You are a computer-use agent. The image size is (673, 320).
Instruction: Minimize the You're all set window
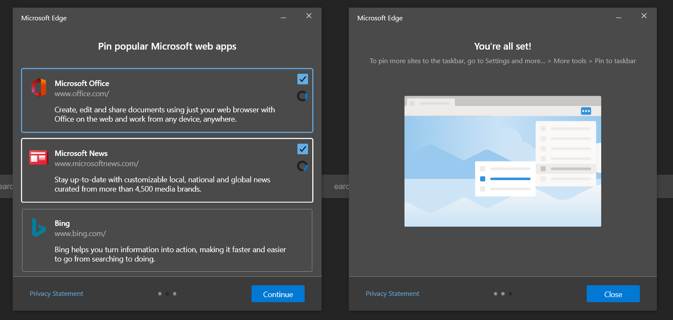(619, 18)
